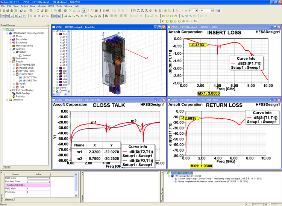Select the INSERT LOSS report in tree

click(x=26, y=68)
